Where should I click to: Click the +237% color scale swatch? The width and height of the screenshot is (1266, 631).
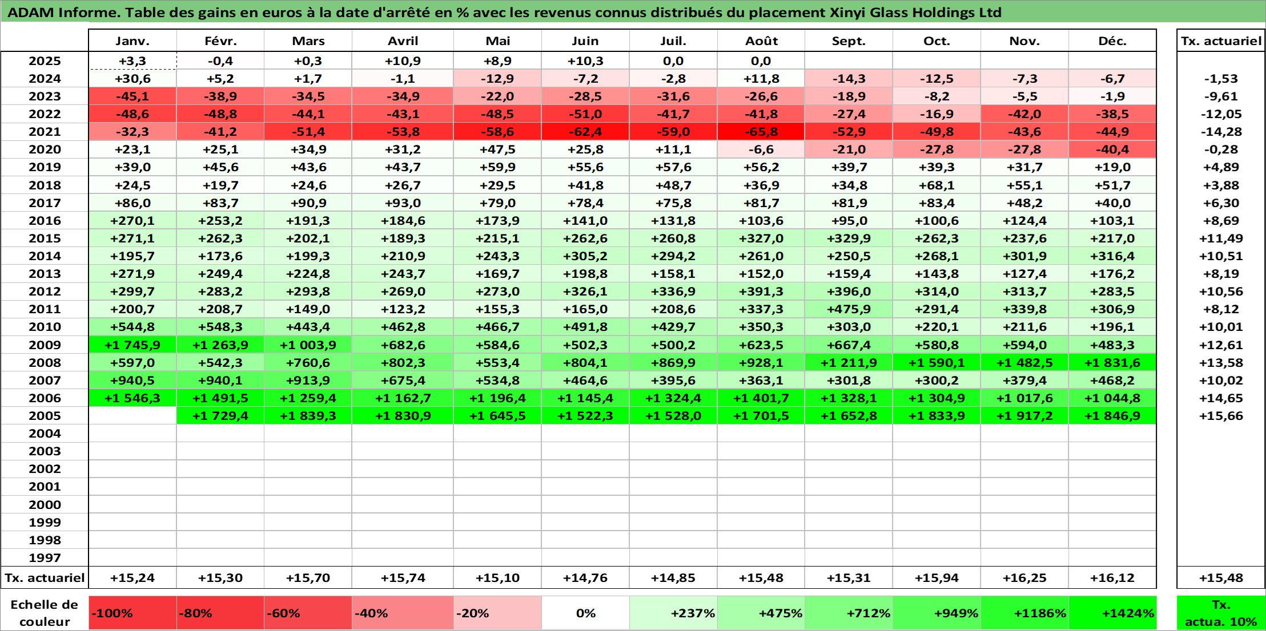click(x=673, y=613)
